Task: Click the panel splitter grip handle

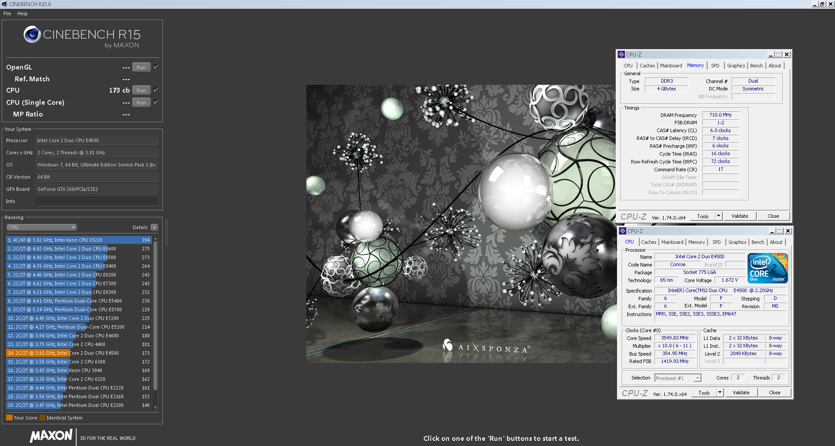Action: click(166, 233)
